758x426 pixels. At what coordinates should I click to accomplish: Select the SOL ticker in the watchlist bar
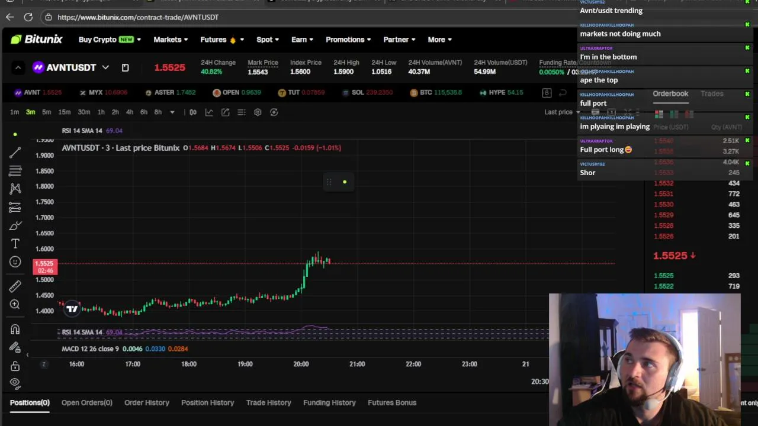point(368,92)
